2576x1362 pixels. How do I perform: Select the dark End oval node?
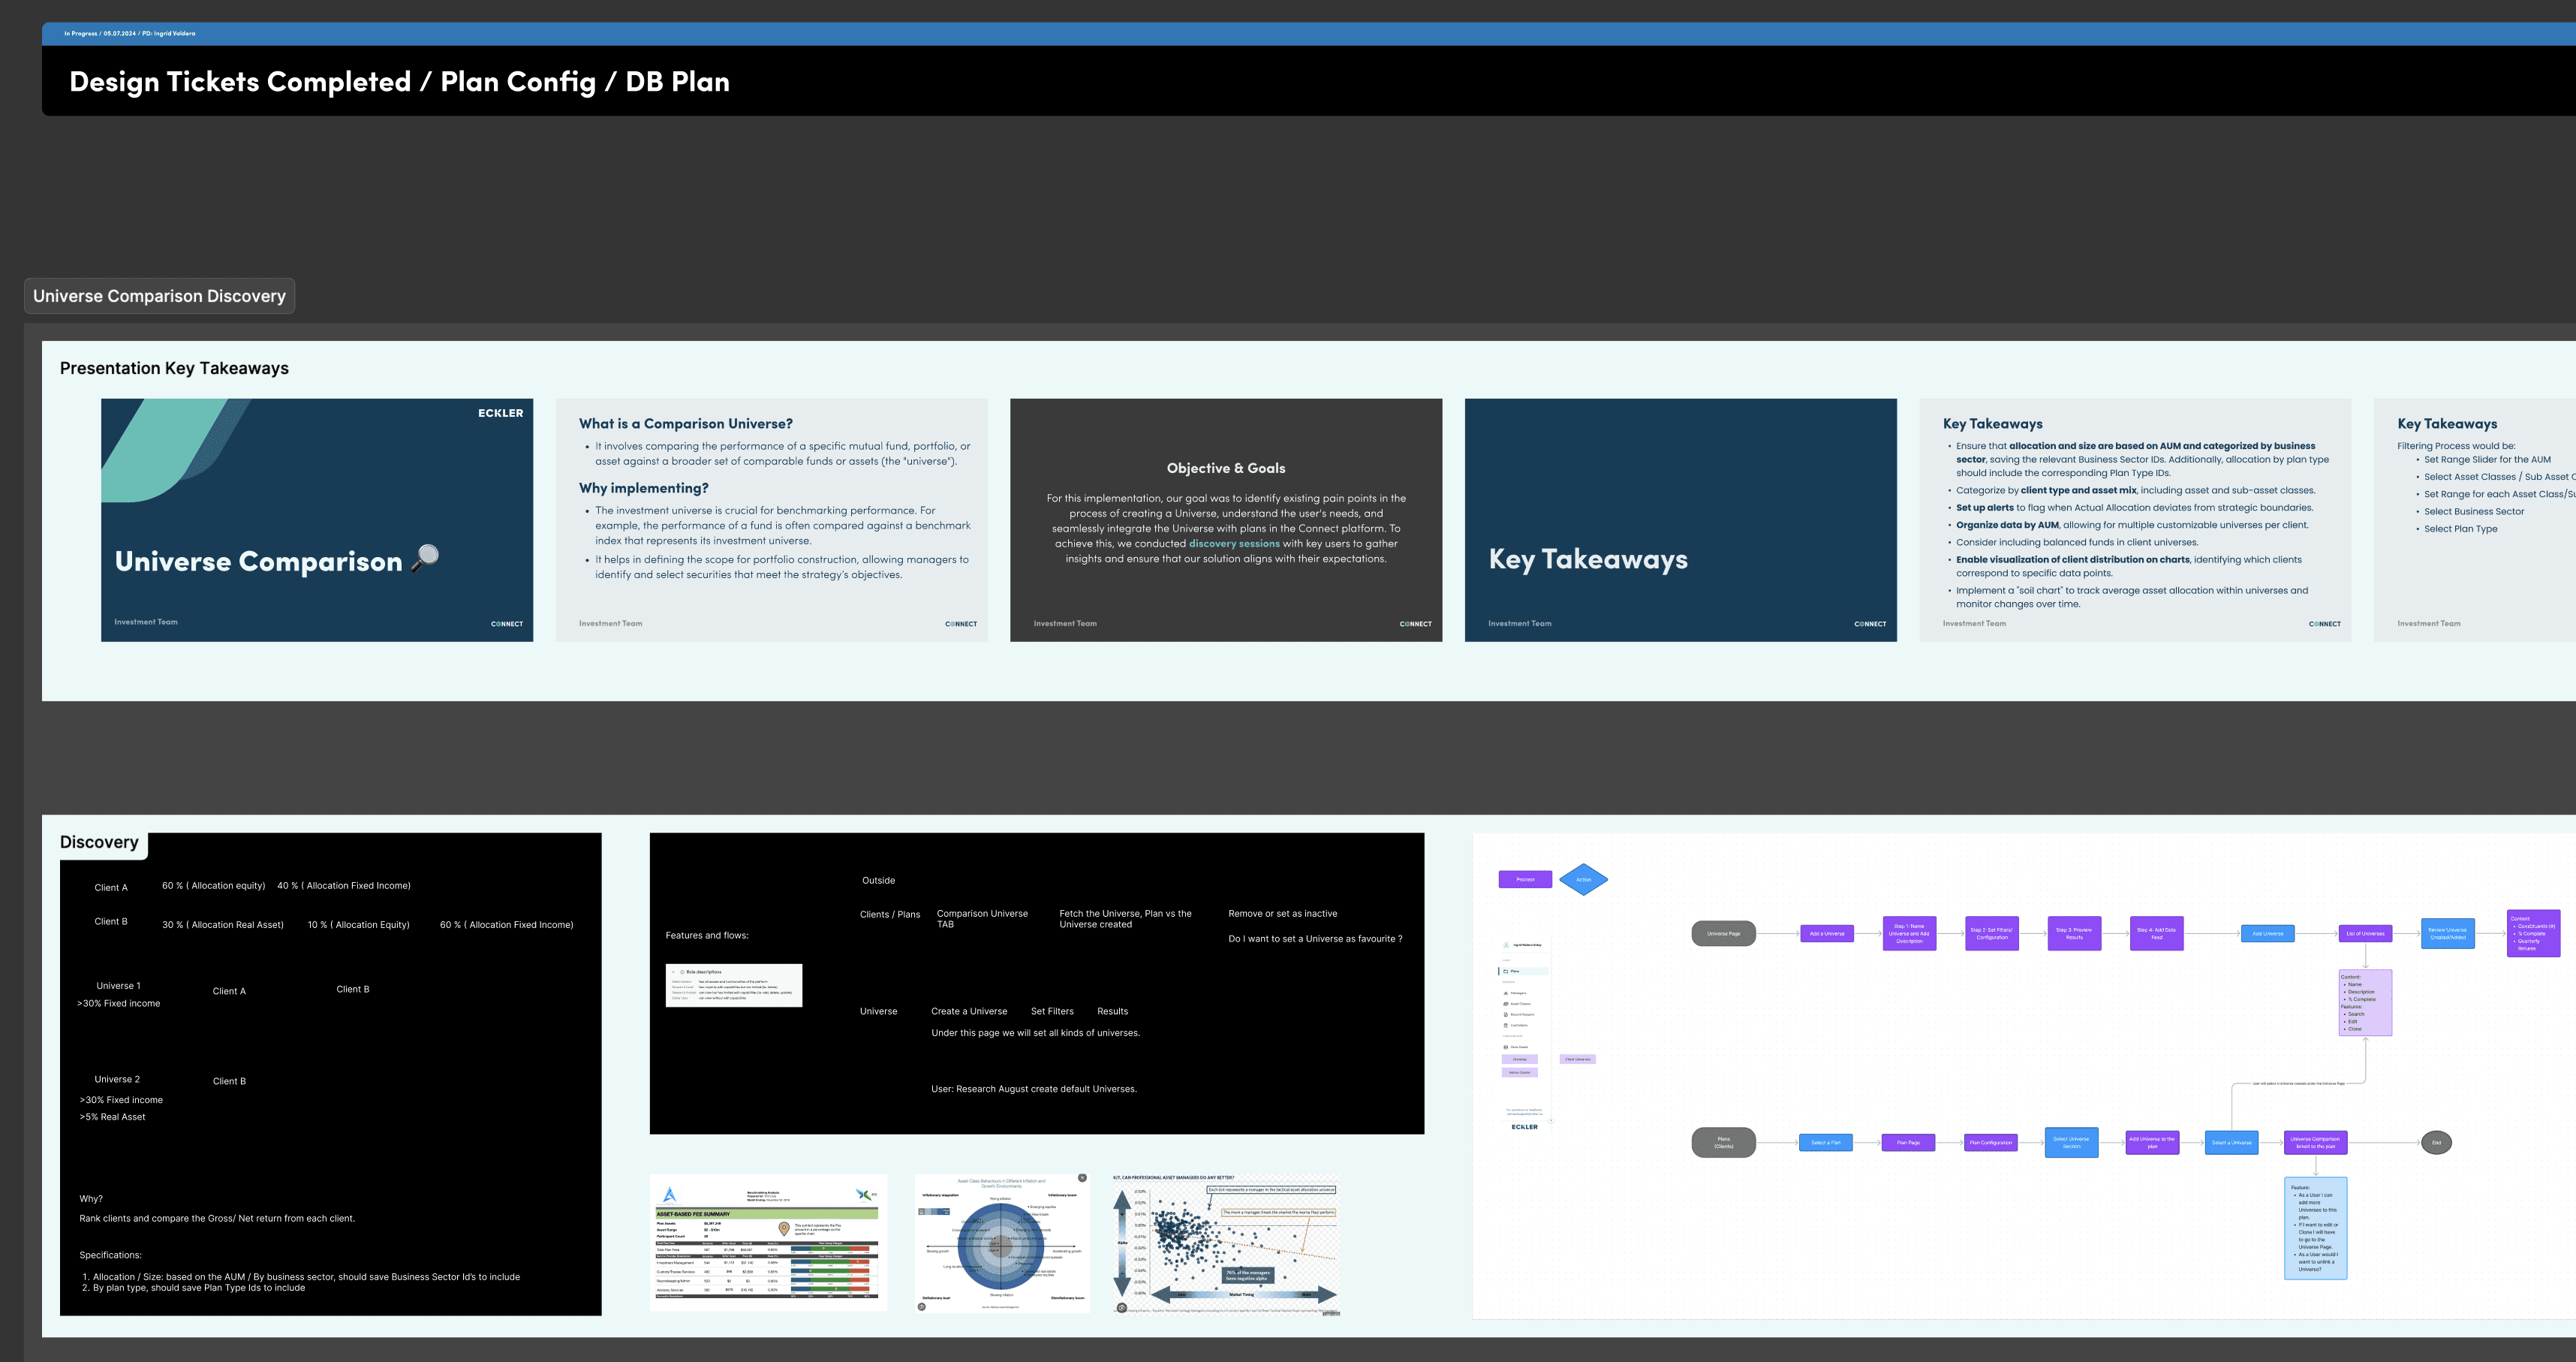[2436, 1142]
